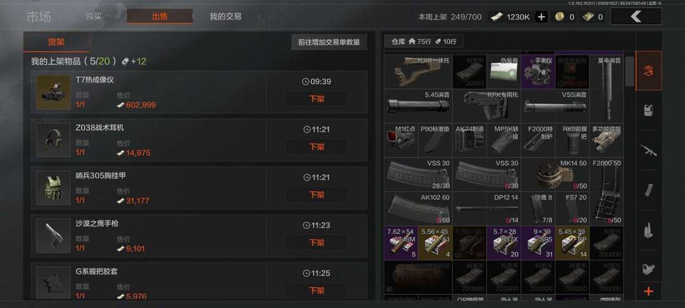The height and width of the screenshot is (308, 685).
Task: Select the 货架 shelf tab
Action: click(56, 42)
